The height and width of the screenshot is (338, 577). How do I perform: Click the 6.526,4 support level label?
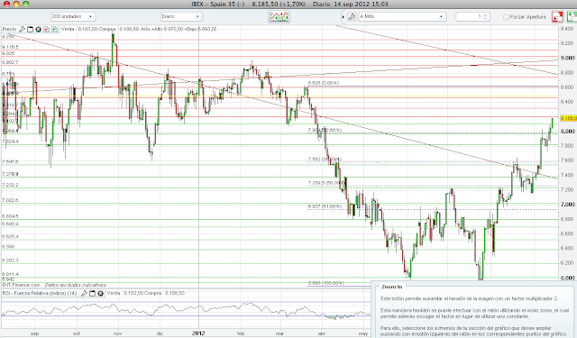click(x=10, y=236)
